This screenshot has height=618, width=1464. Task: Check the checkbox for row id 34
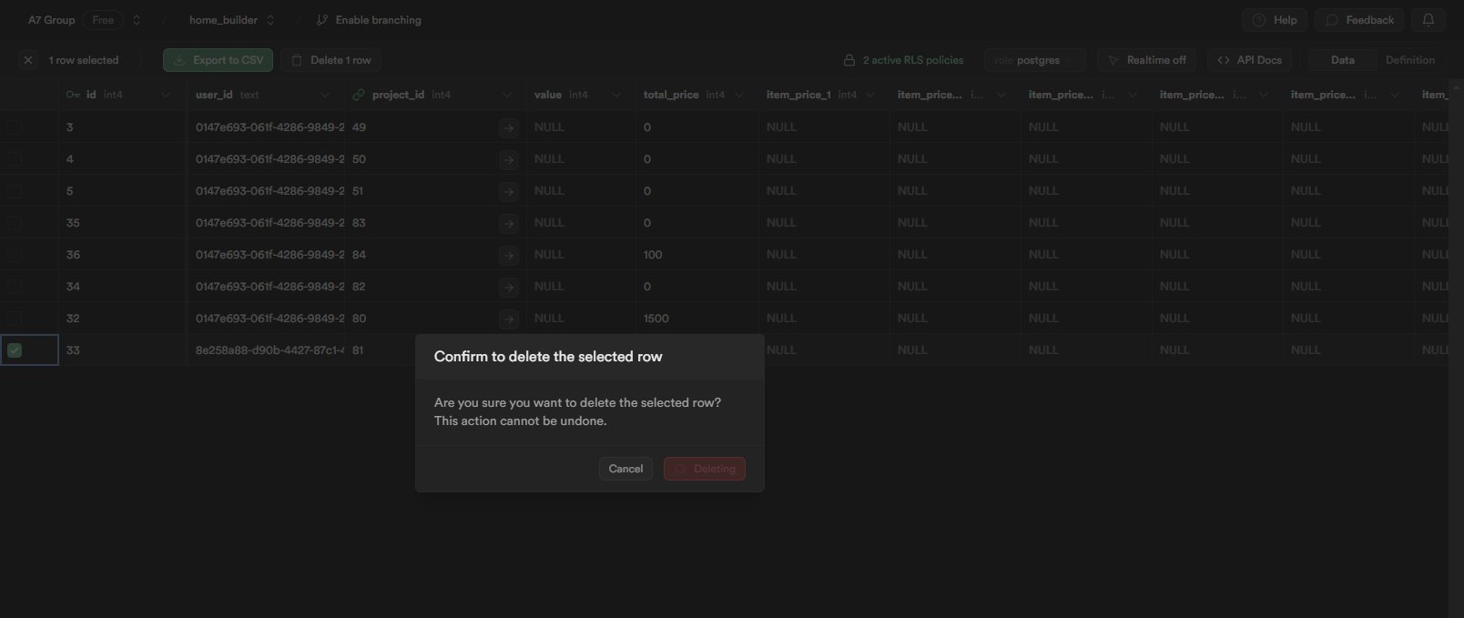(15, 287)
